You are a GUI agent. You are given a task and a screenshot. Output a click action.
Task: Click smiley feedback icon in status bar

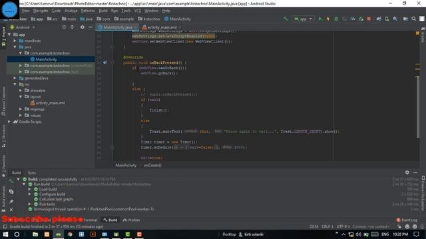pyautogui.click(x=407, y=226)
